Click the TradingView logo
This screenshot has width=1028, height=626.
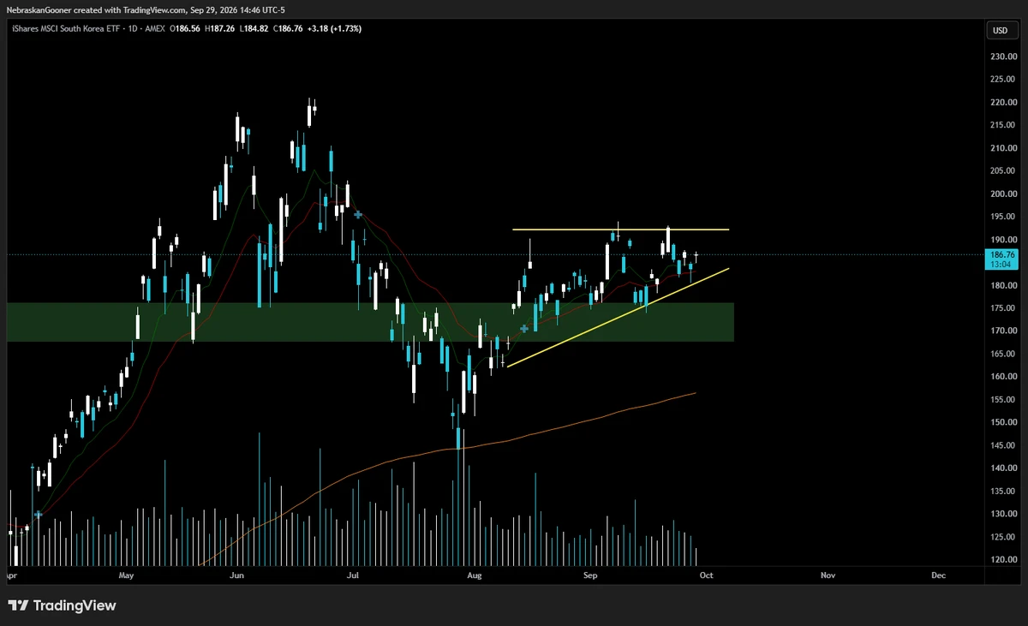pos(63,605)
